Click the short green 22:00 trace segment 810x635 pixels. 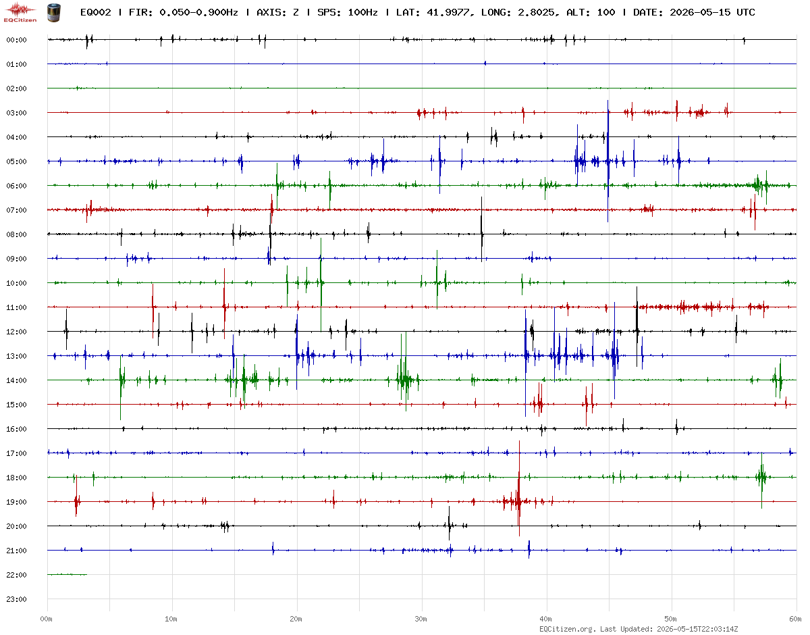tap(67, 574)
